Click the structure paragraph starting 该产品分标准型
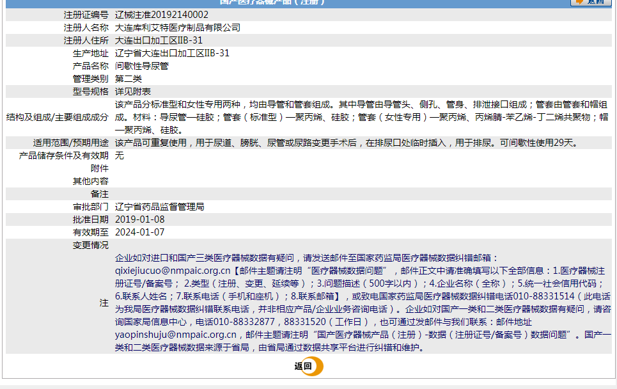The width and height of the screenshot is (617, 389). [361, 117]
